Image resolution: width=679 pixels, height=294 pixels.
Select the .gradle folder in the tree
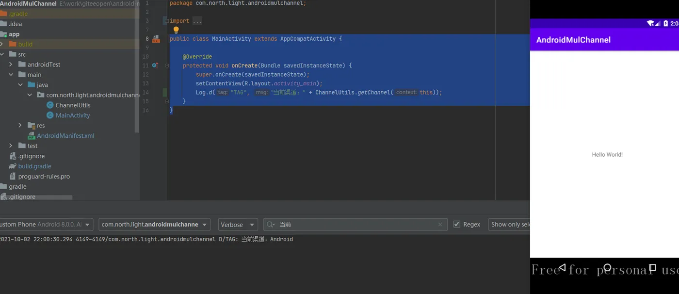click(18, 14)
